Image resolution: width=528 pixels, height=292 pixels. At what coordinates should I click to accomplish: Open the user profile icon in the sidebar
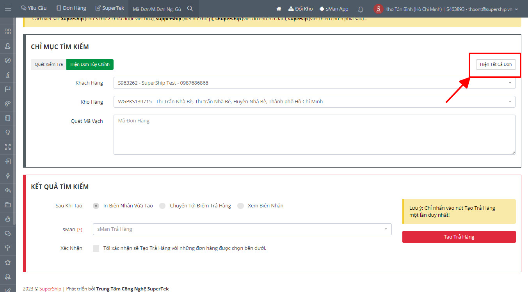click(7, 46)
